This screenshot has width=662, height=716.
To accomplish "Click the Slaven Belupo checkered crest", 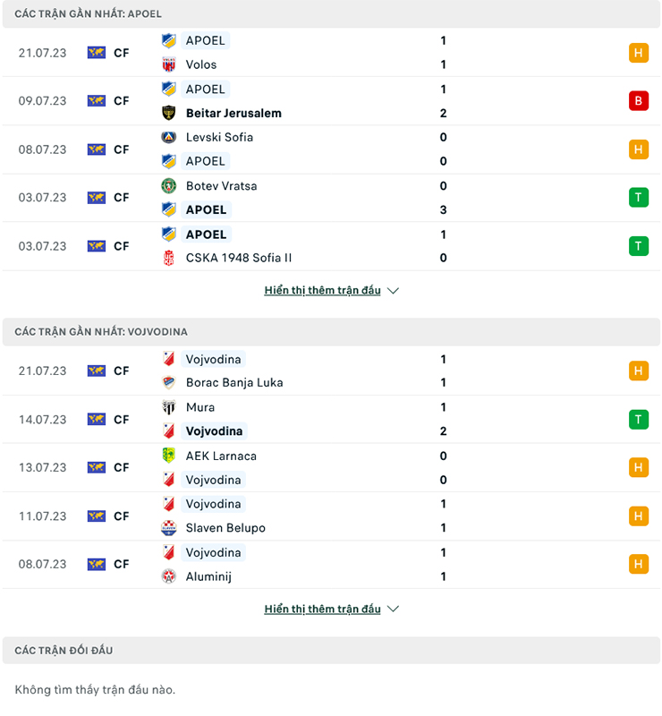I will tap(168, 528).
